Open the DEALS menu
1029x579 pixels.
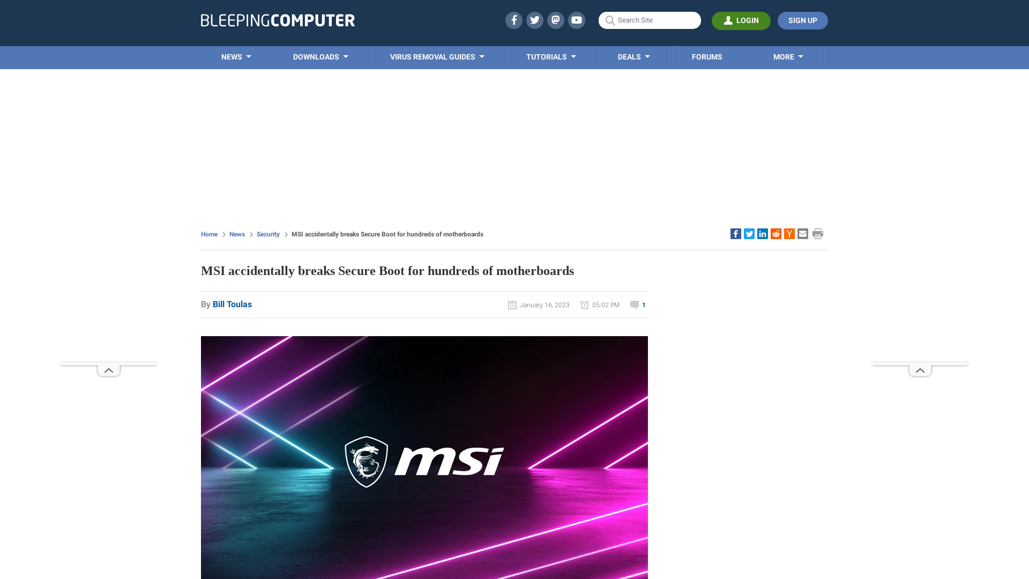pyautogui.click(x=634, y=57)
